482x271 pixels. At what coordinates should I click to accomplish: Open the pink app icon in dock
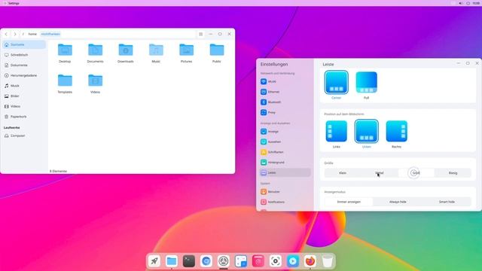(x=258, y=261)
